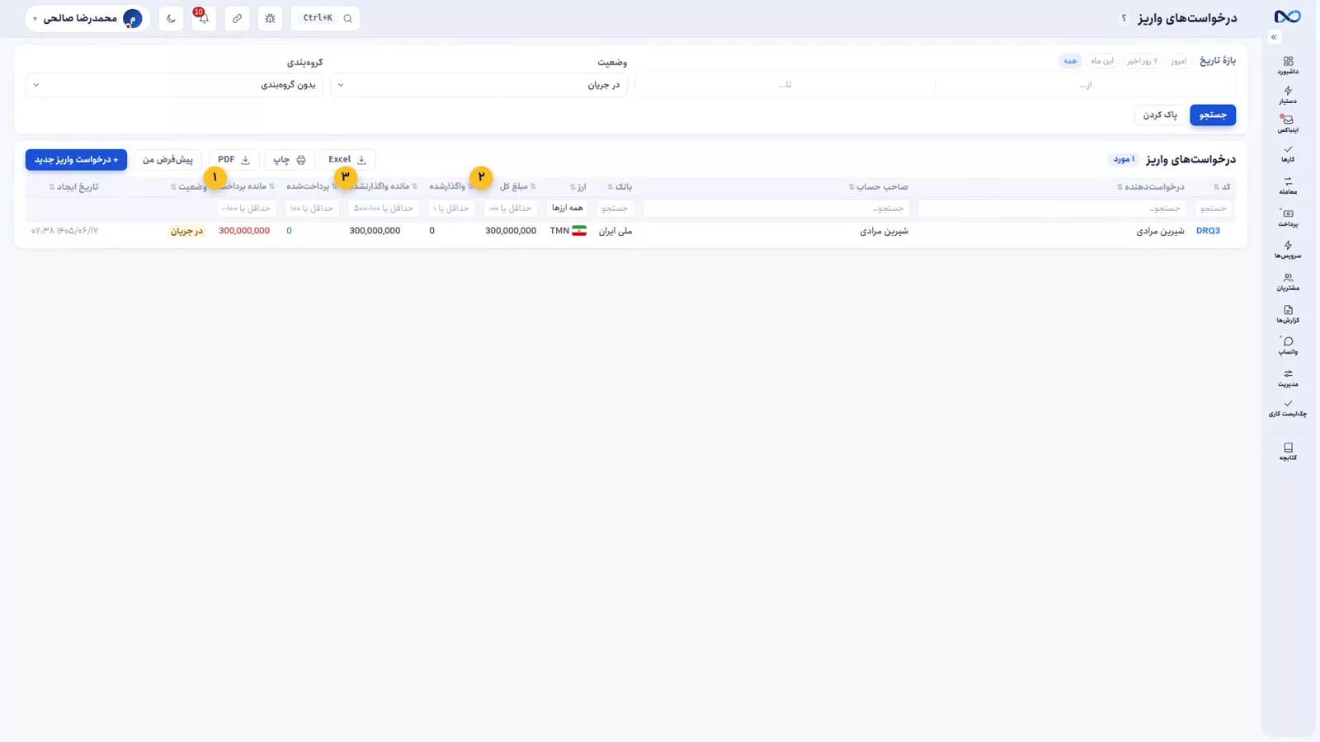Collapse the sidebar with chevron button

click(x=1274, y=37)
